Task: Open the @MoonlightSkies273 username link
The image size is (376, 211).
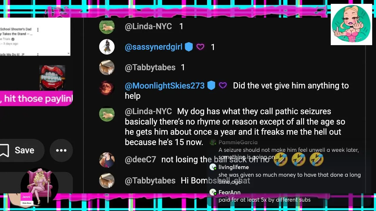Action: coord(165,86)
